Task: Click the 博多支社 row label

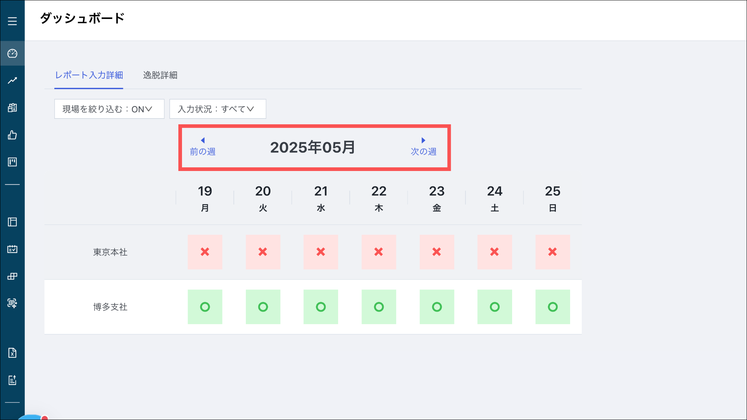Action: (110, 307)
